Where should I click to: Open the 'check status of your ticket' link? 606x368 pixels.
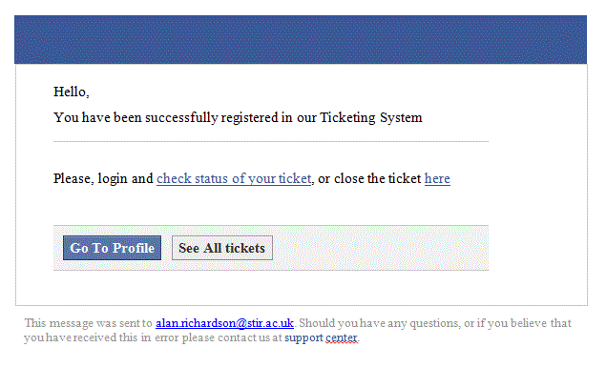[234, 179]
